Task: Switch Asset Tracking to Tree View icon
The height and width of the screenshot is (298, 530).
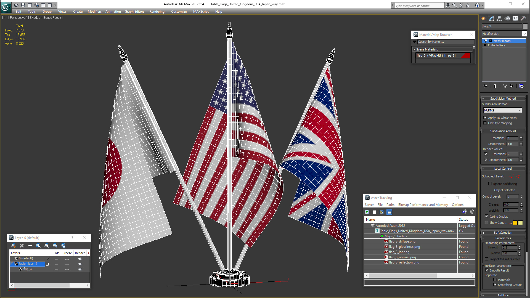Action: pos(382,212)
